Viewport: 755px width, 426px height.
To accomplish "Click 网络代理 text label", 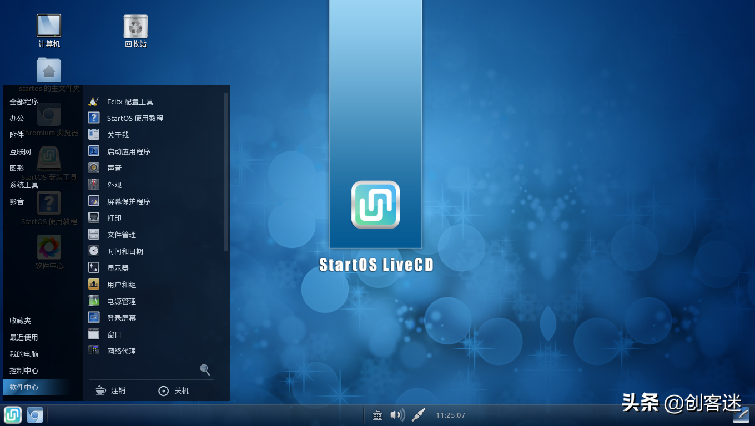I will tap(122, 351).
